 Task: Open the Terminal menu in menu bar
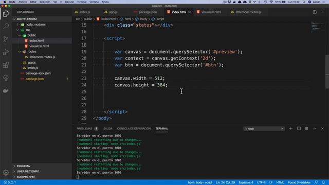tap(82, 2)
